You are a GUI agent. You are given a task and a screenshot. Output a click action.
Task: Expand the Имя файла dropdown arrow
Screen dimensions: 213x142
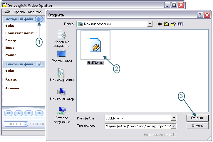pyautogui.click(x=174, y=118)
